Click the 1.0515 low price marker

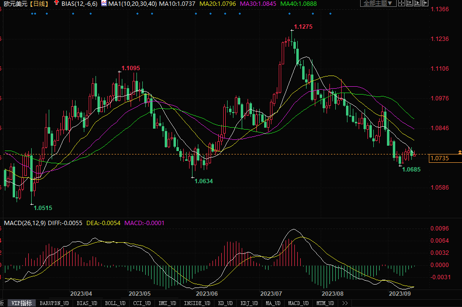pos(43,208)
